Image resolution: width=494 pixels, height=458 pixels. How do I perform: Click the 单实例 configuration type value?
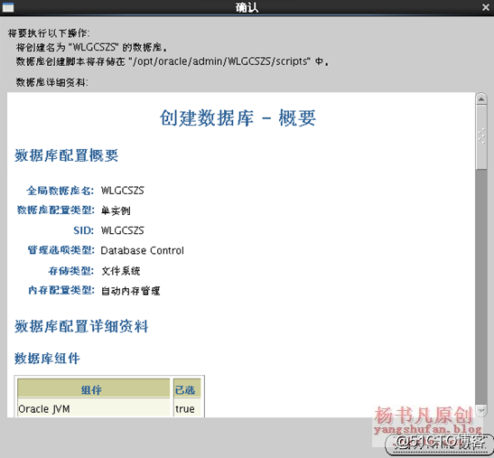116,210
